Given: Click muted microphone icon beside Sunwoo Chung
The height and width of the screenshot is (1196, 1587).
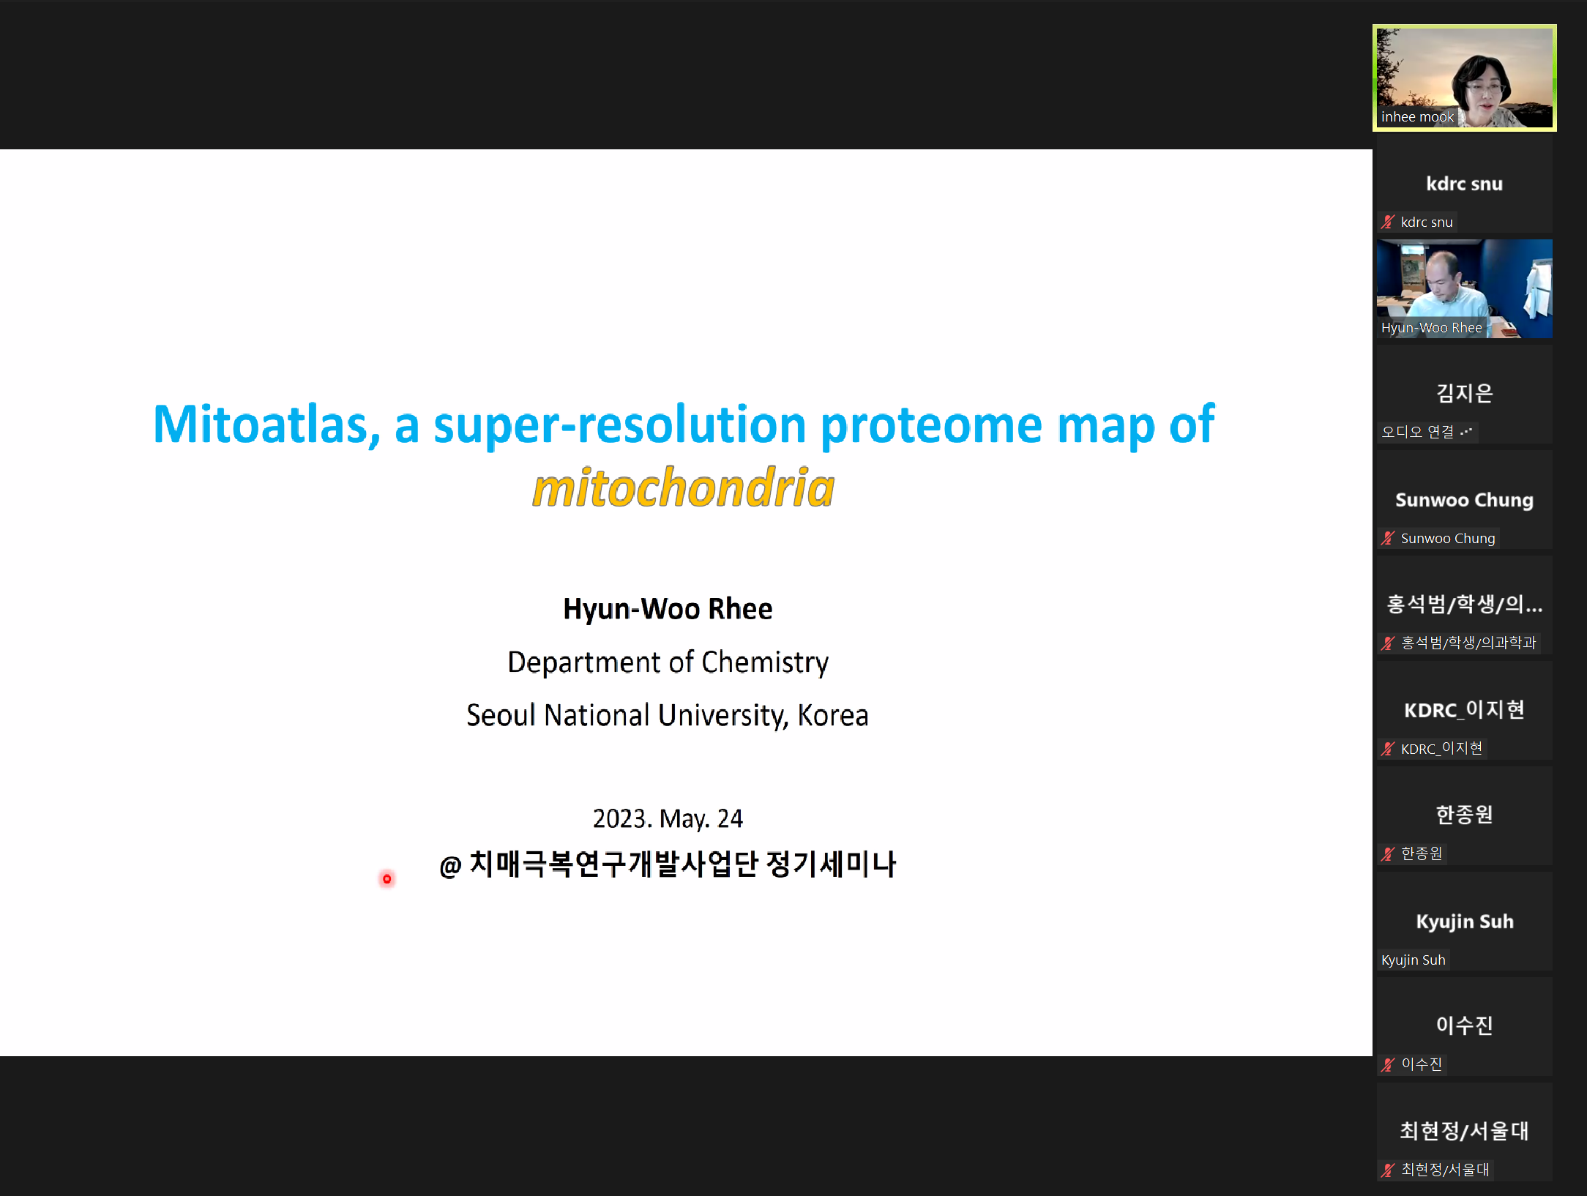Looking at the screenshot, I should click(x=1388, y=538).
